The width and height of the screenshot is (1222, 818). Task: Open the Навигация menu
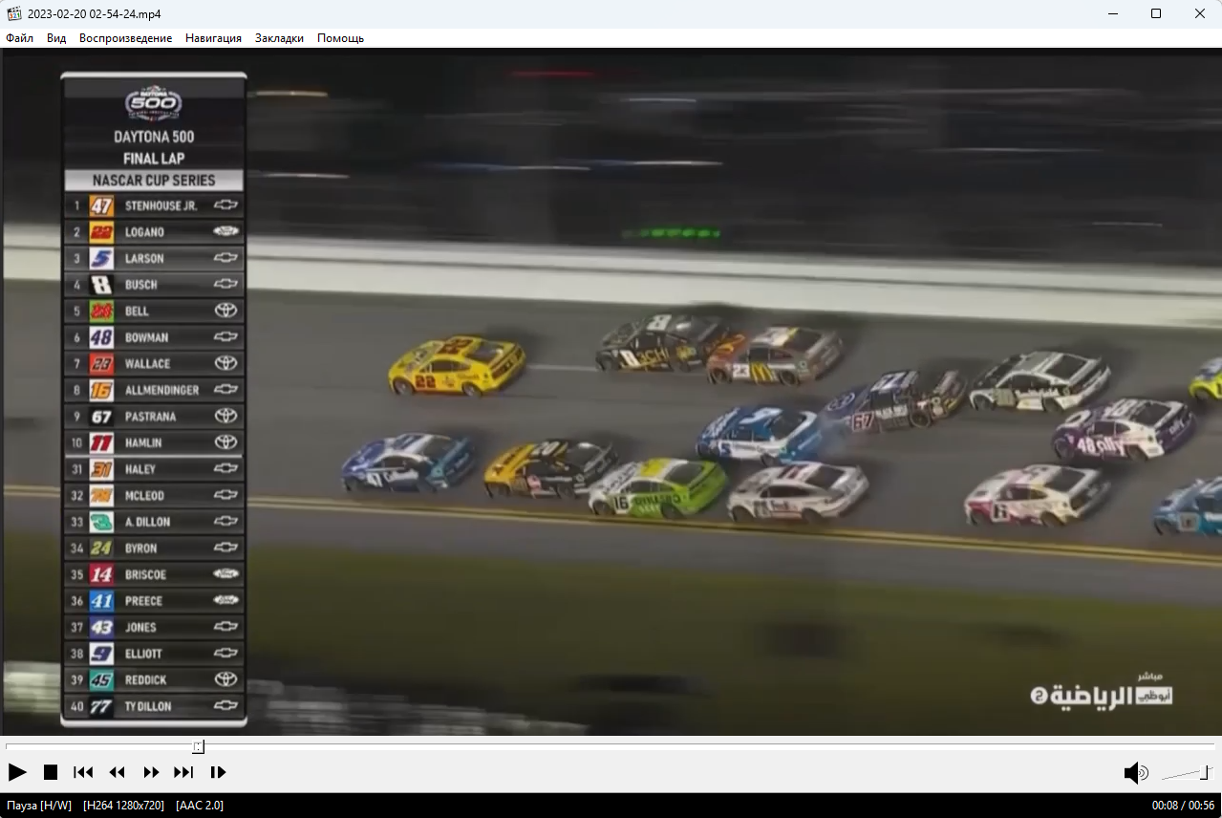point(213,38)
